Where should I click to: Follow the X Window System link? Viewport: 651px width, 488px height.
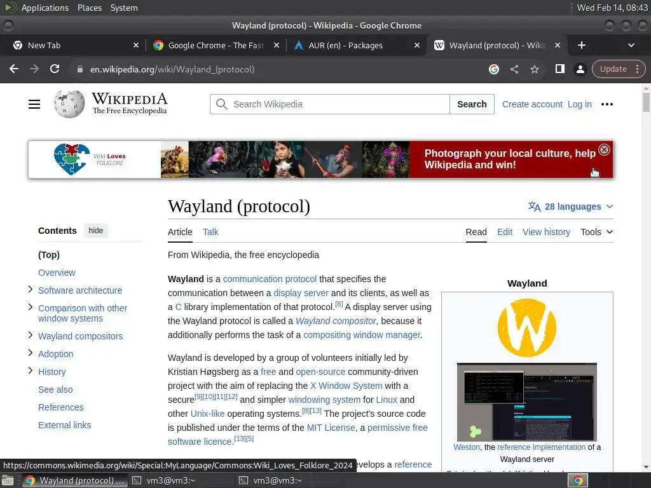pyautogui.click(x=346, y=386)
